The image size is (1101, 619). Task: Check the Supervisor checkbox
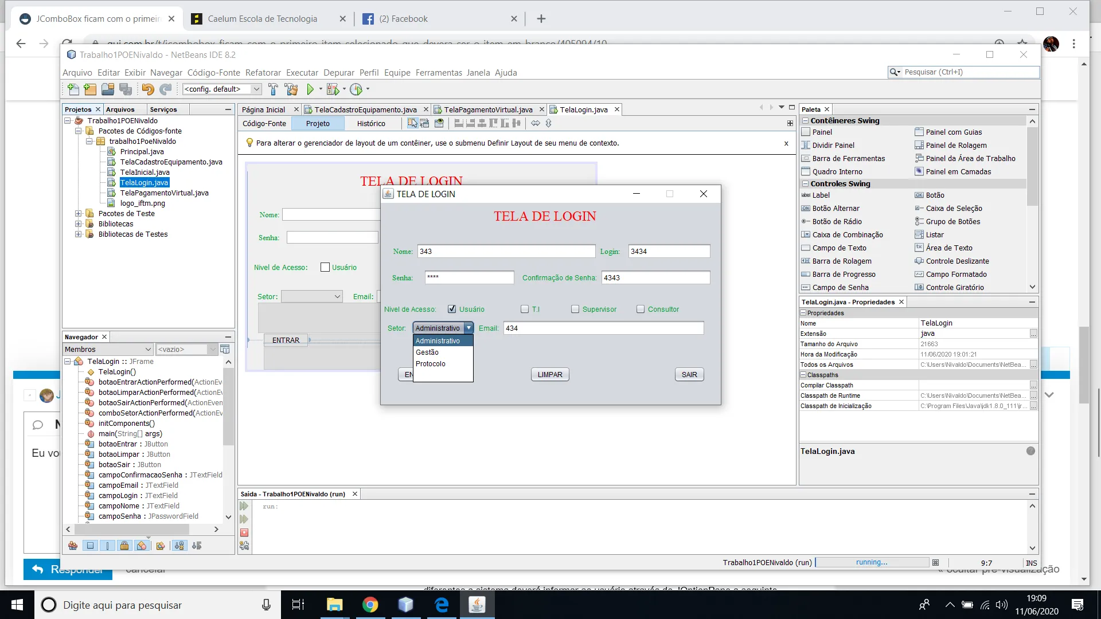[x=575, y=309]
